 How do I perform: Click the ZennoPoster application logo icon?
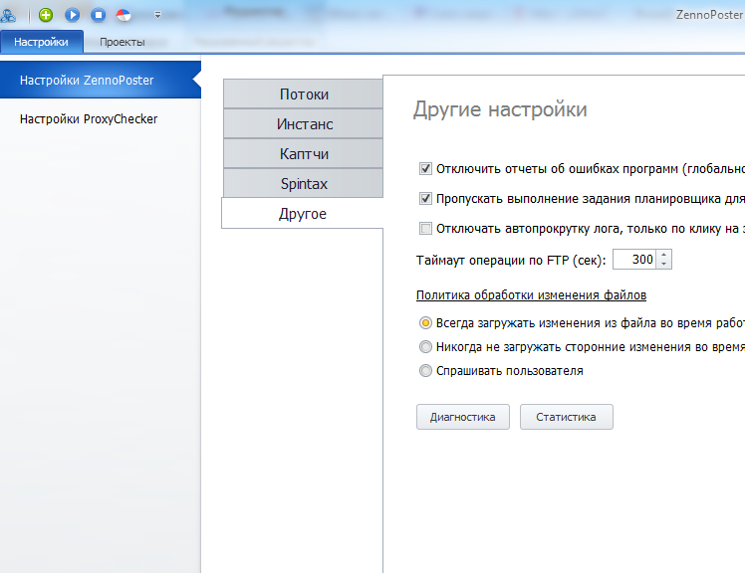click(8, 15)
